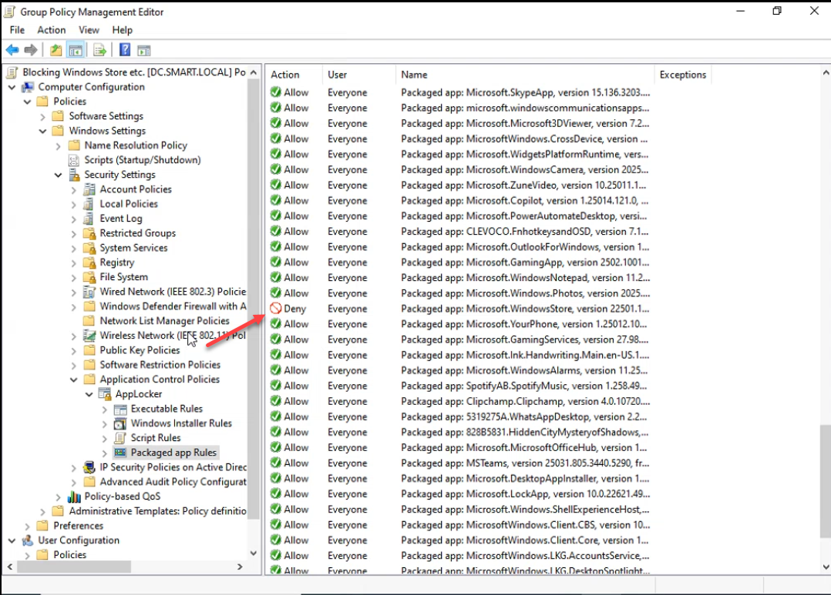Click the Exceptions column header
The width and height of the screenshot is (831, 595).
coord(683,75)
